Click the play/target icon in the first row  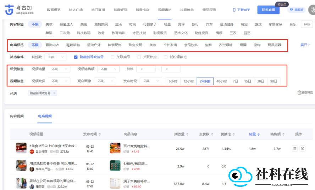(302, 148)
